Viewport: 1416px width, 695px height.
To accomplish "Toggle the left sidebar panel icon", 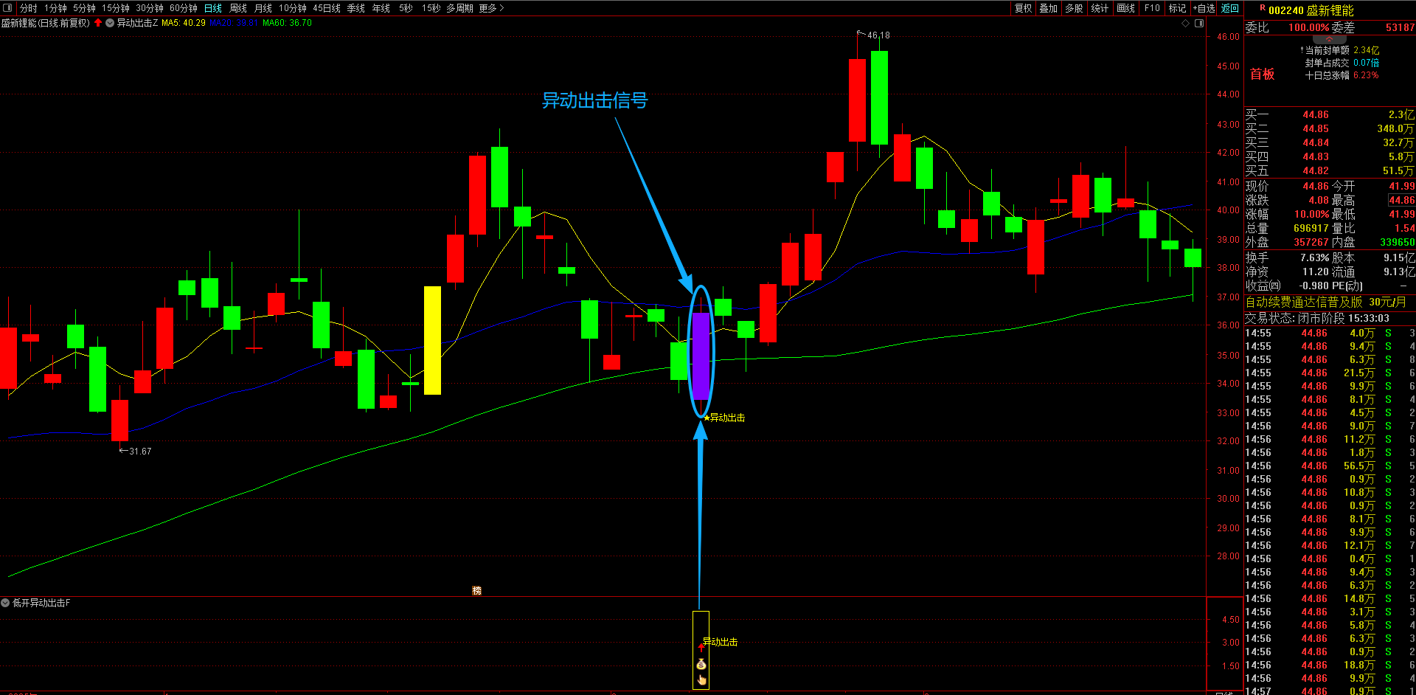I will [x=7, y=8].
